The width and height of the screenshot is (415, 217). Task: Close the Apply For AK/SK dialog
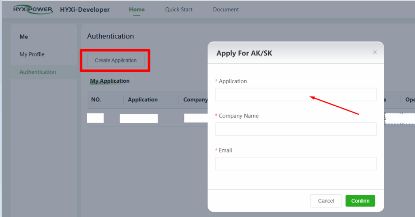[375, 52]
